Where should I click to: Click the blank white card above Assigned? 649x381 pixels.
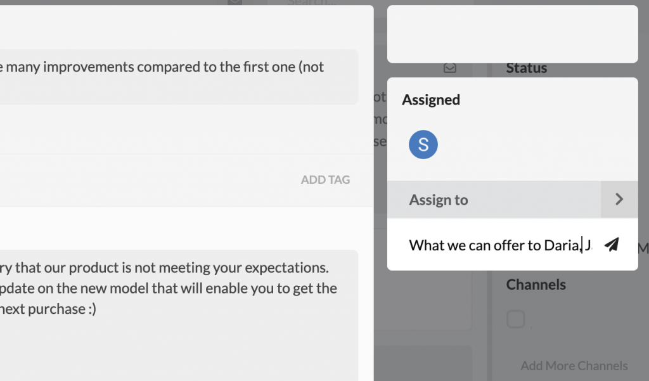point(512,34)
